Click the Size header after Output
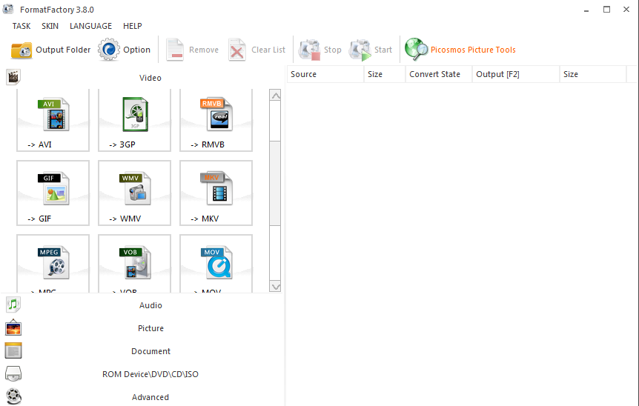This screenshot has width=639, height=406. 593,74
